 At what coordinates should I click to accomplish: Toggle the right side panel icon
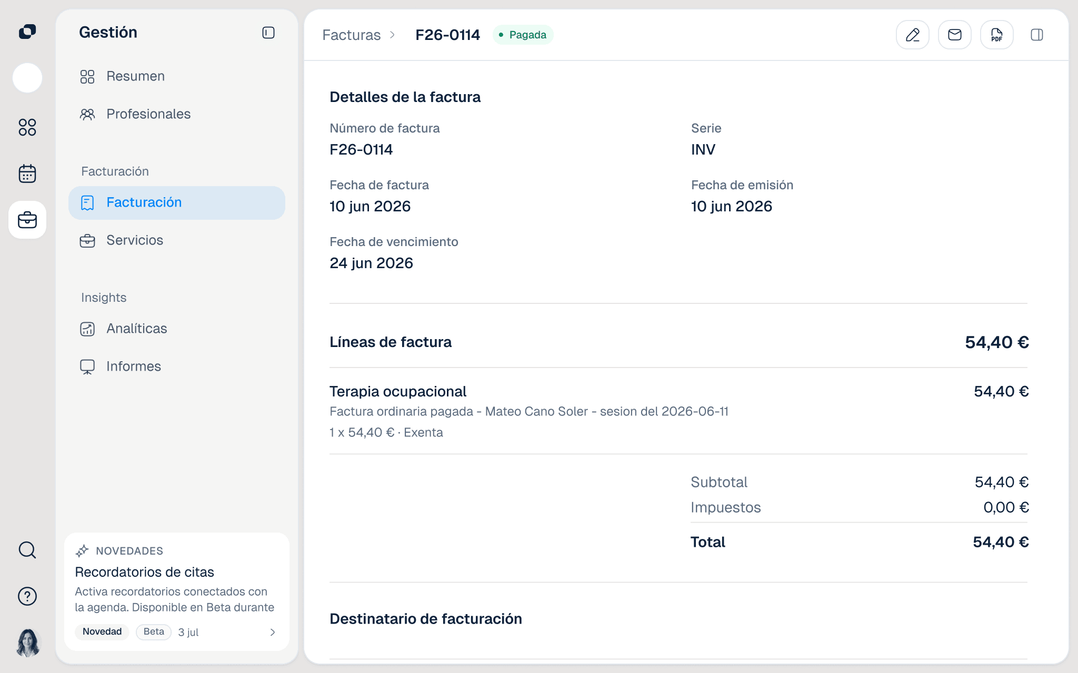[1036, 35]
